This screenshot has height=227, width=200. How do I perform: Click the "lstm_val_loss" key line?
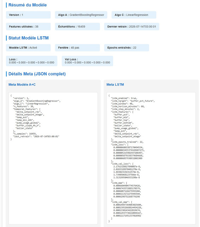[122, 164]
